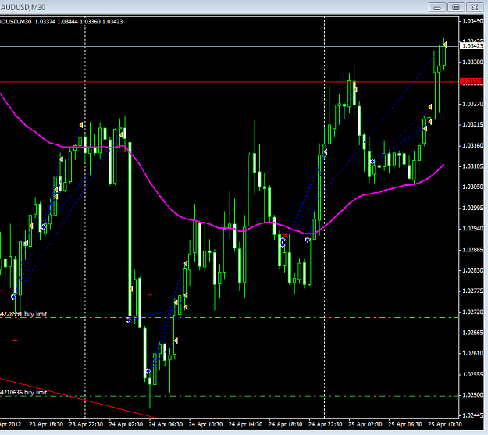The image size is (488, 435).
Task: Close the AUDUSD,M30 chart window
Action: click(474, 7)
